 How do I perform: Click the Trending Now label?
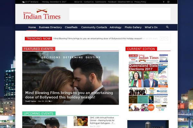click(x=38, y=39)
